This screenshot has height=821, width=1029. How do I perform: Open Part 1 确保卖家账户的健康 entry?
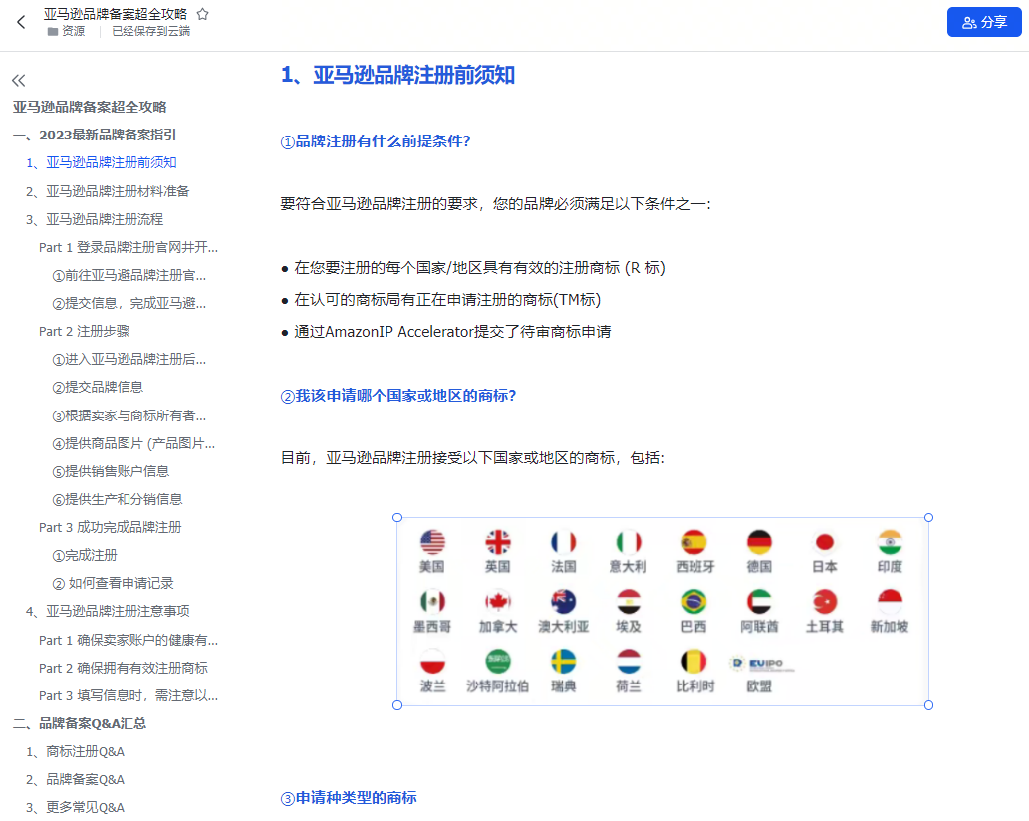coord(129,640)
